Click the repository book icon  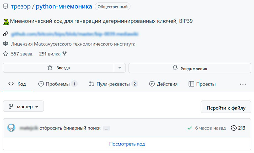(x=6, y=7)
